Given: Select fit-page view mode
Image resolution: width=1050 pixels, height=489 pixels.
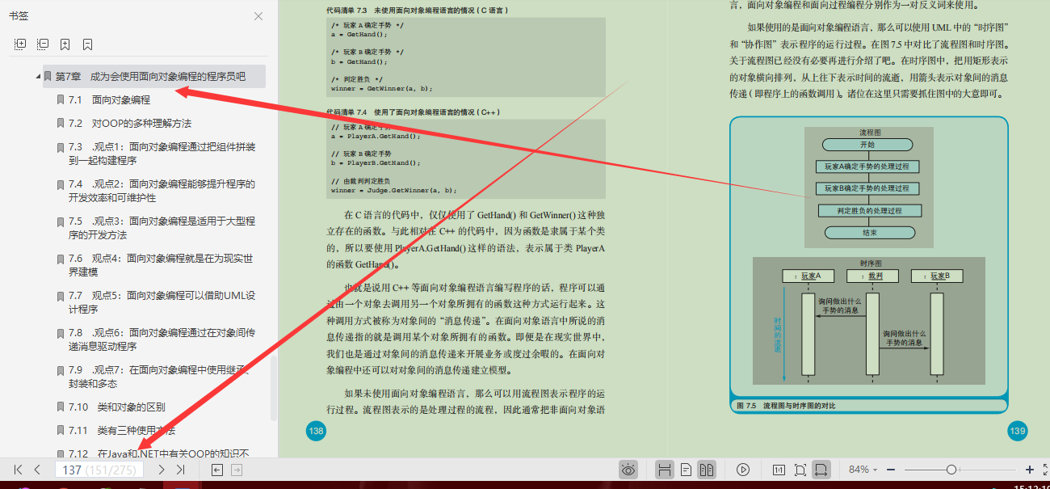Looking at the screenshot, I should tap(801, 469).
